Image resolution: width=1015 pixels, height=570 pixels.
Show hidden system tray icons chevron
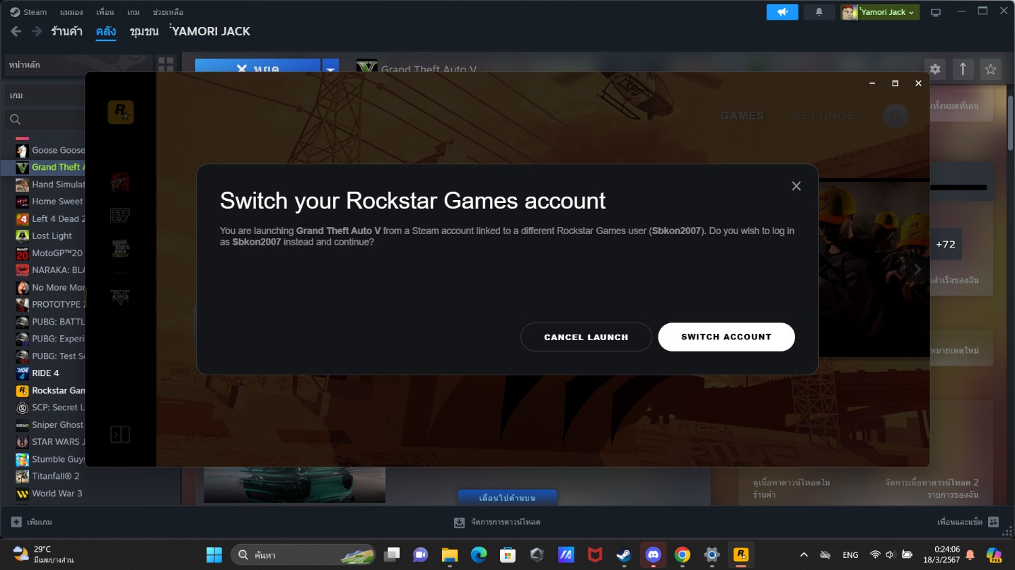tap(804, 555)
